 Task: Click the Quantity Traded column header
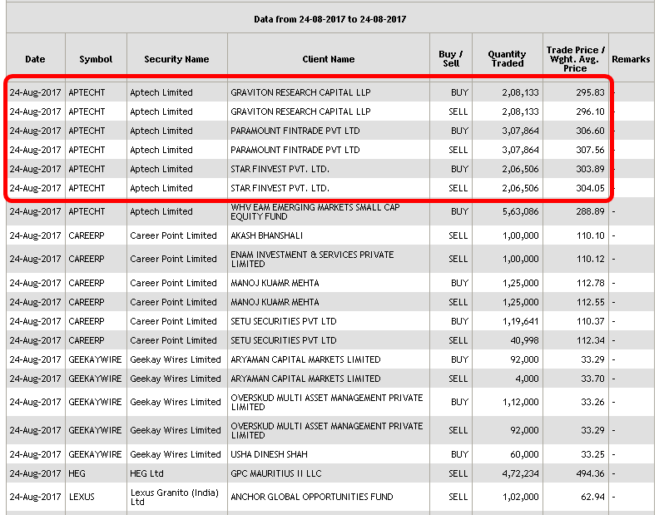click(x=507, y=59)
